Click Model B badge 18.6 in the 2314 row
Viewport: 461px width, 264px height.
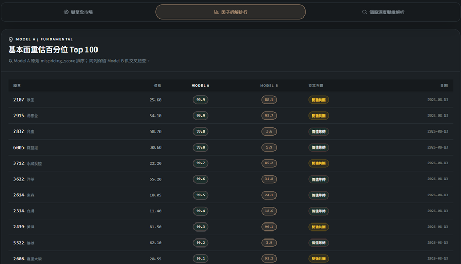(269, 211)
